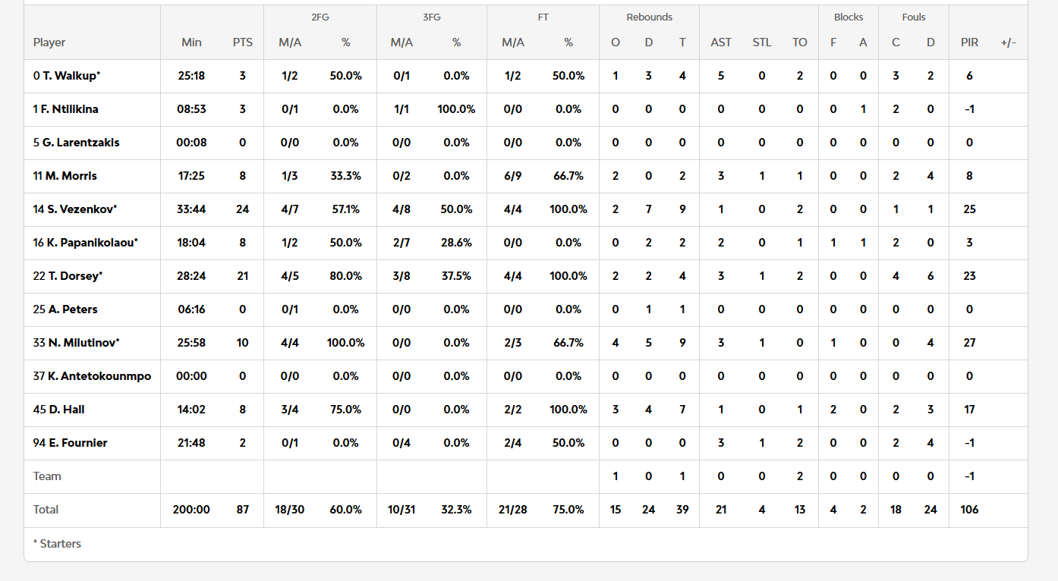Click the 3FG group header
This screenshot has width=1058, height=581.
click(431, 17)
